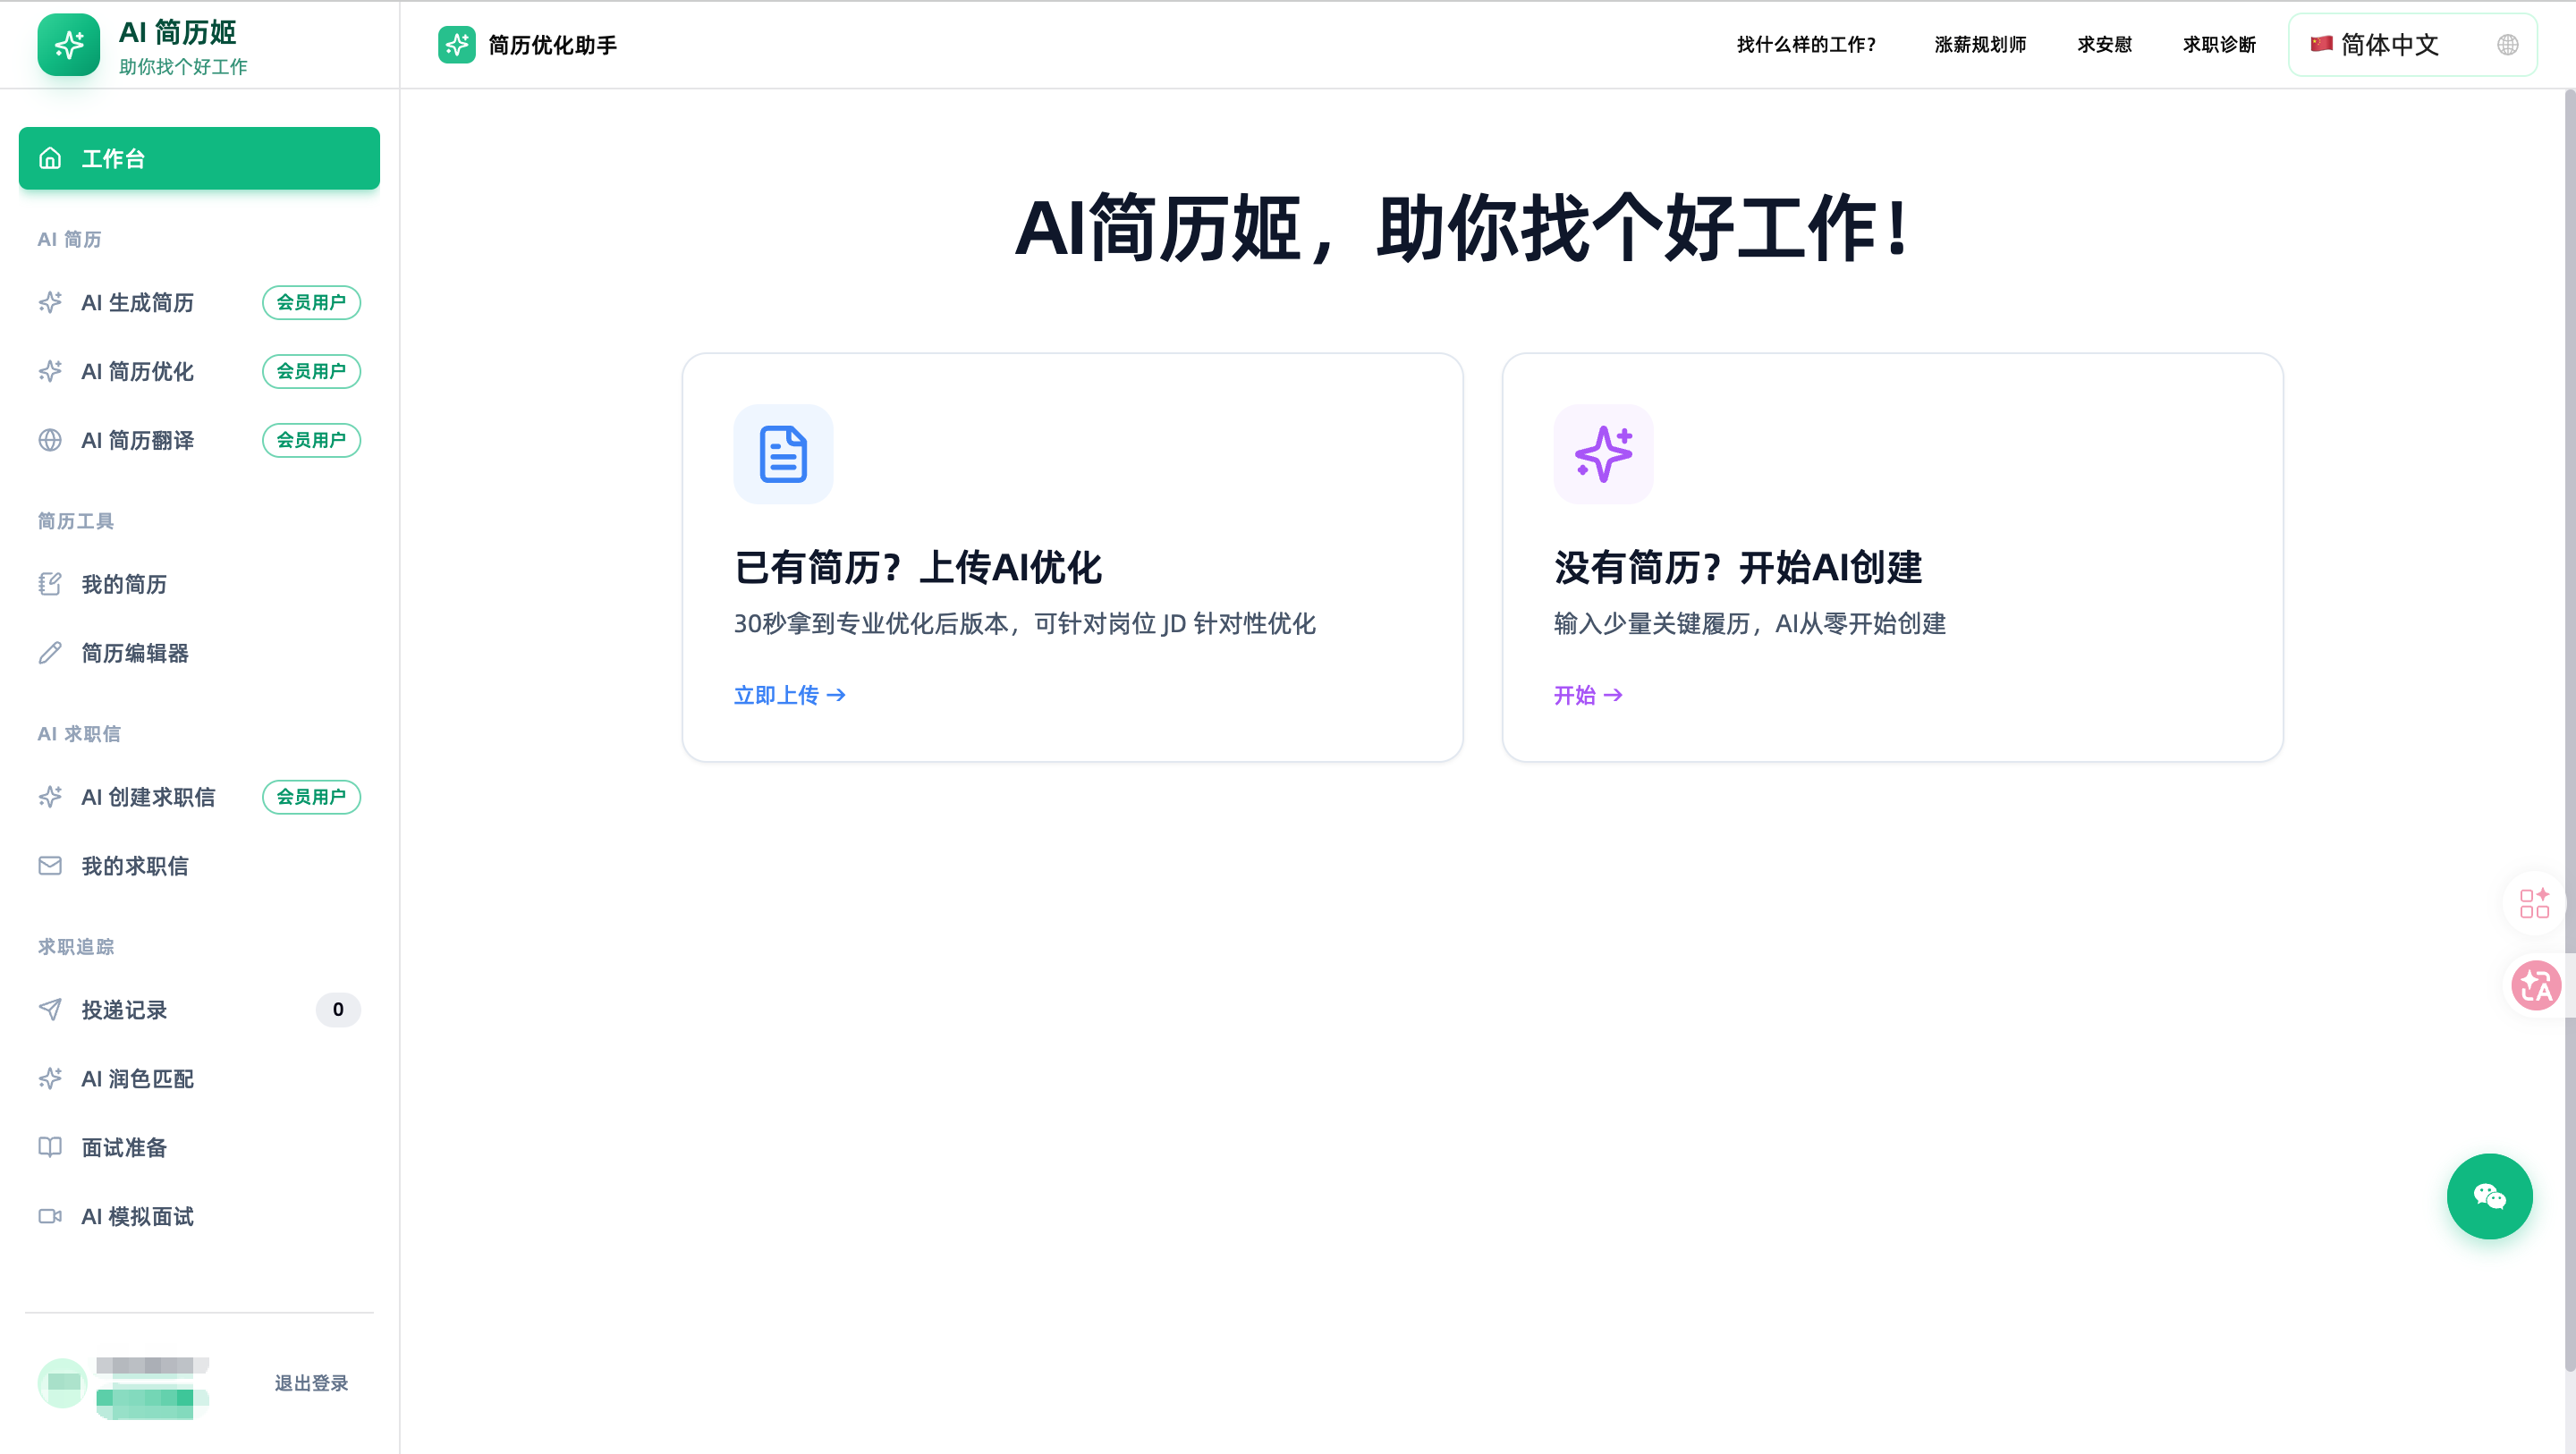
Task: Open 我的求职信 envelope icon
Action: [50, 865]
